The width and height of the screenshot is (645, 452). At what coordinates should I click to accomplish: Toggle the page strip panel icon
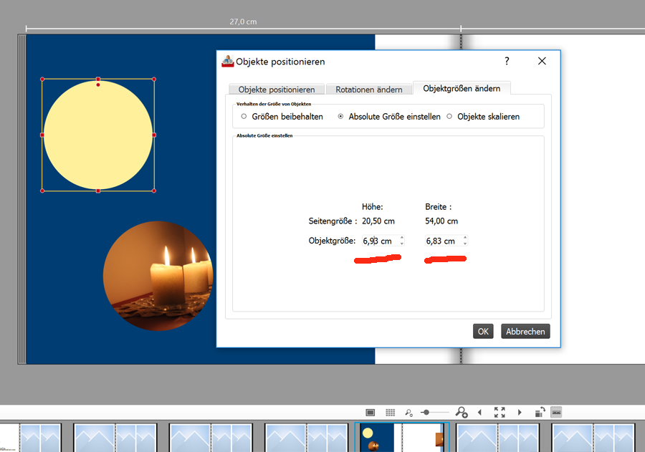(557, 413)
